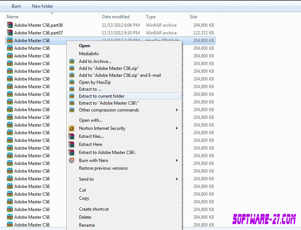The image size is (301, 230).
Task: Select Extract to current folder
Action: tap(124, 96)
